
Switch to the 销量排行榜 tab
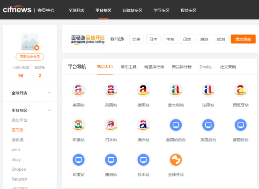[154, 67]
